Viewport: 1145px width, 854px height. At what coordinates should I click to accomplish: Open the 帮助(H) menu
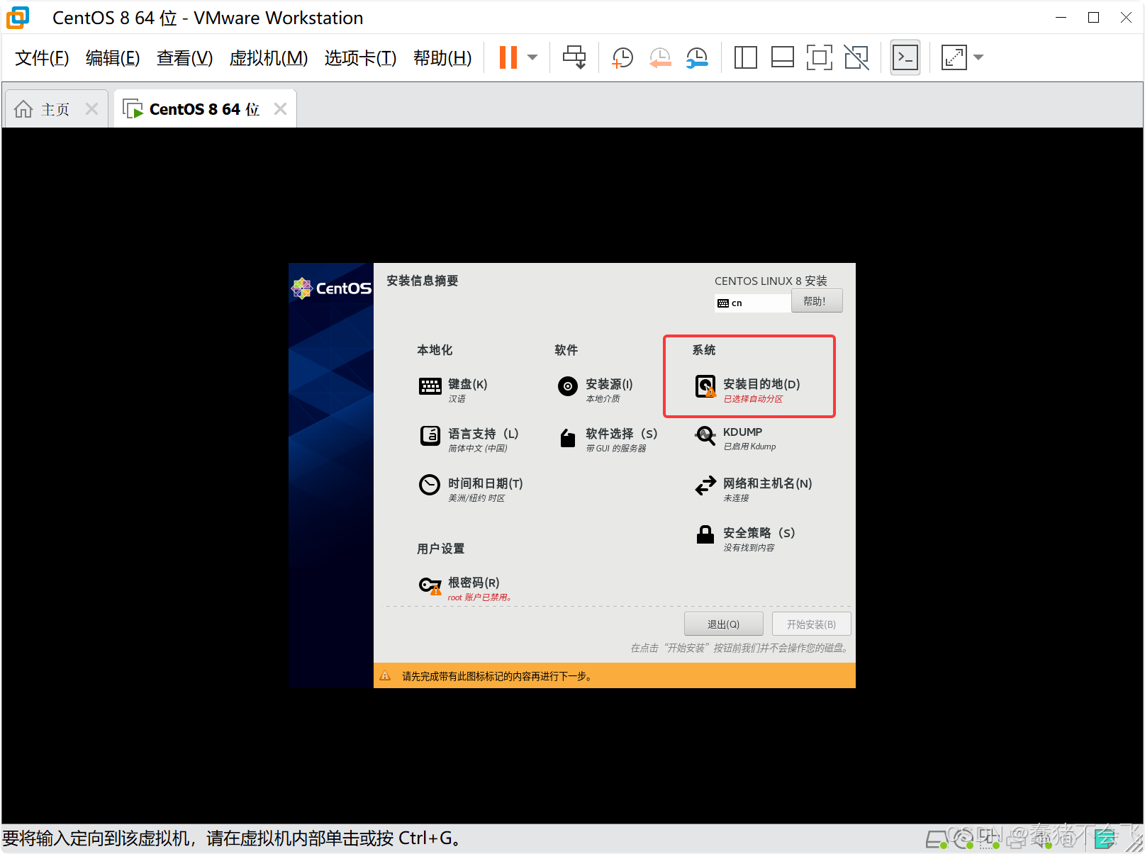click(x=442, y=58)
